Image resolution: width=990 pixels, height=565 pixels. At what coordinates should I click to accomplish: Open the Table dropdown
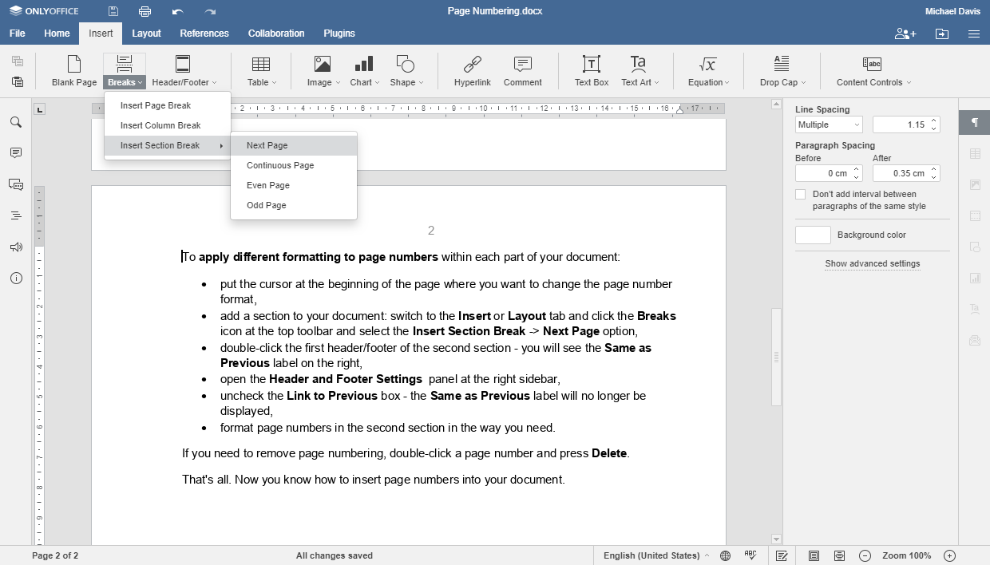click(262, 82)
